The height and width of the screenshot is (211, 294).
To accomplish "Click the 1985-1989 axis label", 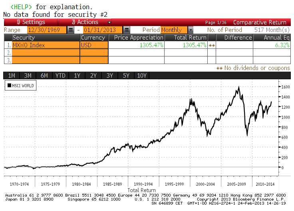I will pos(113,184).
